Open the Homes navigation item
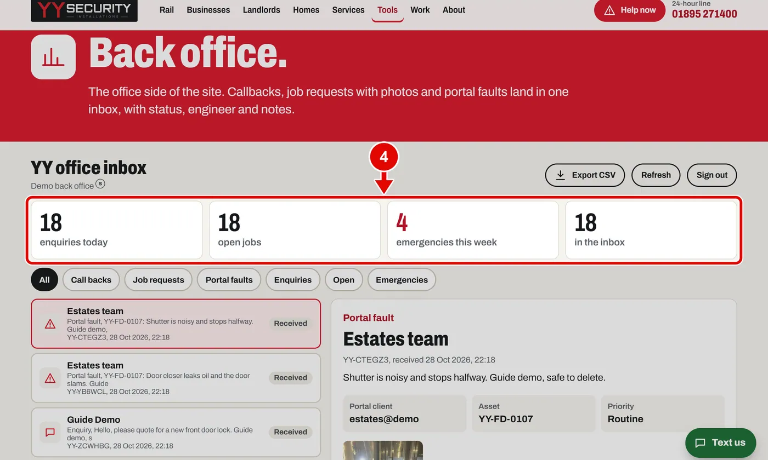768x460 pixels. coord(306,10)
